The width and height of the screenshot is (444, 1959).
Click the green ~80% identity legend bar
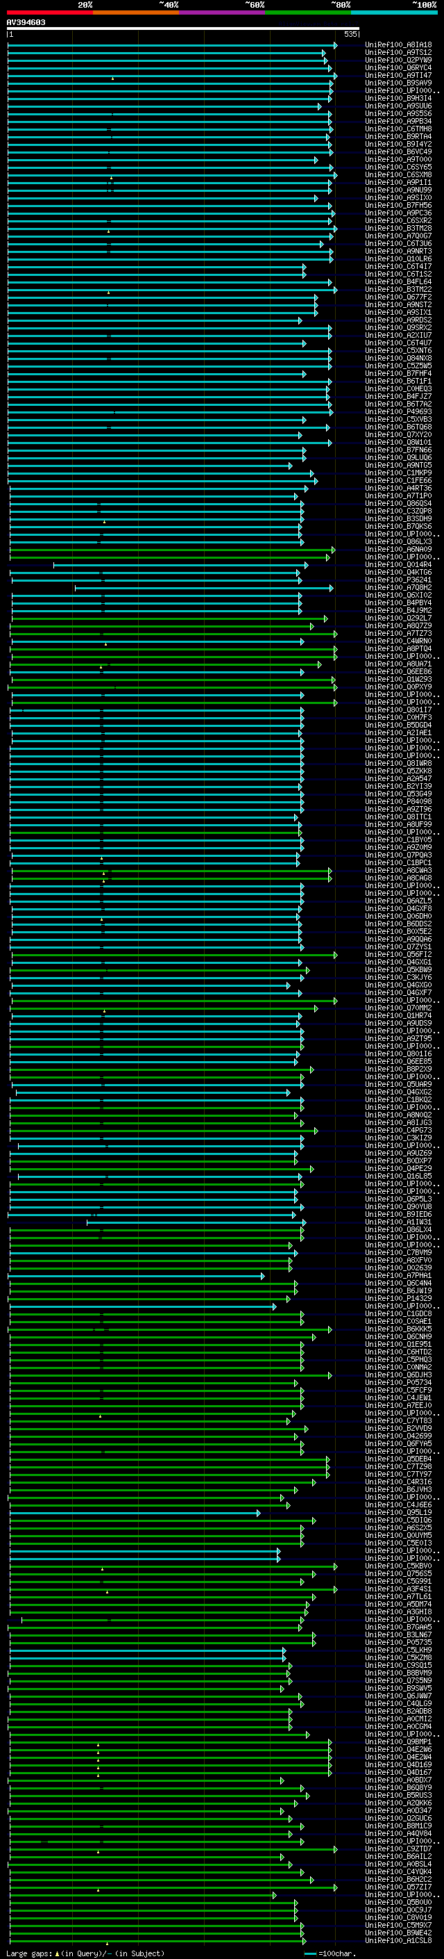tap(308, 13)
